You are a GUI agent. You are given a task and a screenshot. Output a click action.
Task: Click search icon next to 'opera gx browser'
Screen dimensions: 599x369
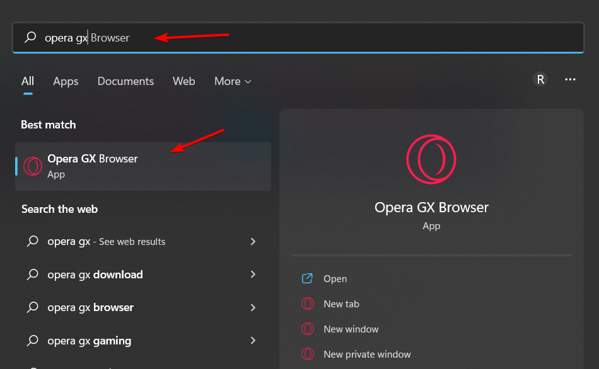[32, 307]
